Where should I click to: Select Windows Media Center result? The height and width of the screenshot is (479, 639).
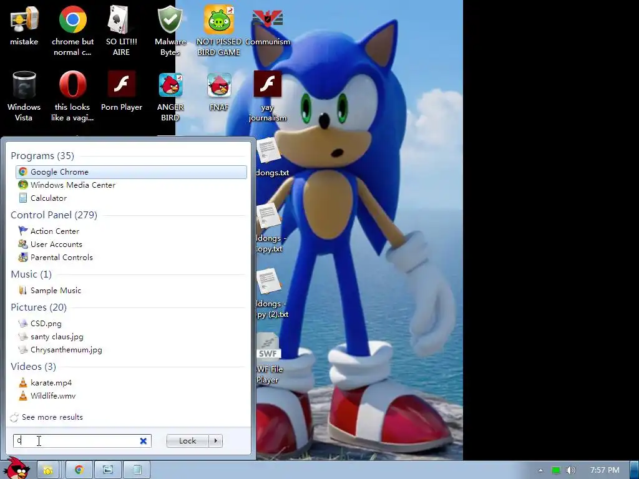click(131, 185)
